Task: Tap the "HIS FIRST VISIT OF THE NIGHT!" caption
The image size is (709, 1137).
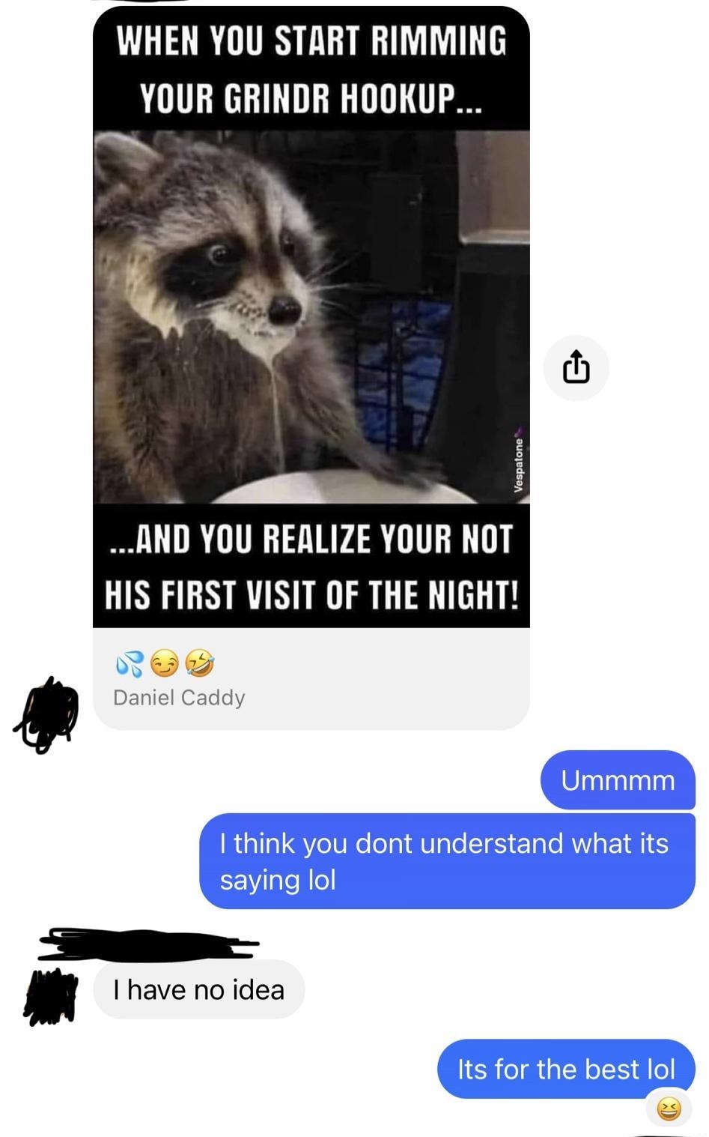Action: pyautogui.click(x=311, y=595)
